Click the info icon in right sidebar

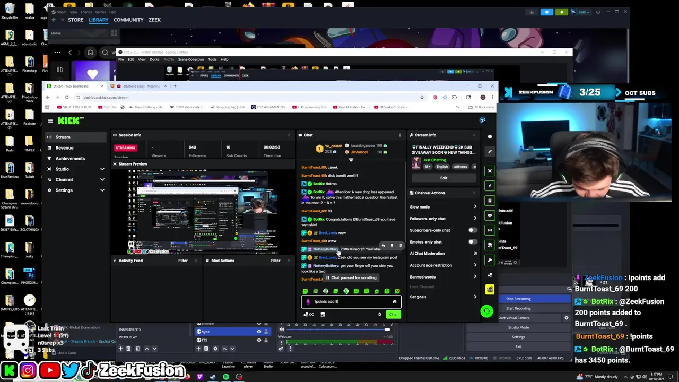490,136
